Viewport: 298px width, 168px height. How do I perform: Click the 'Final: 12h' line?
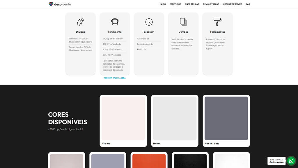coord(142,50)
